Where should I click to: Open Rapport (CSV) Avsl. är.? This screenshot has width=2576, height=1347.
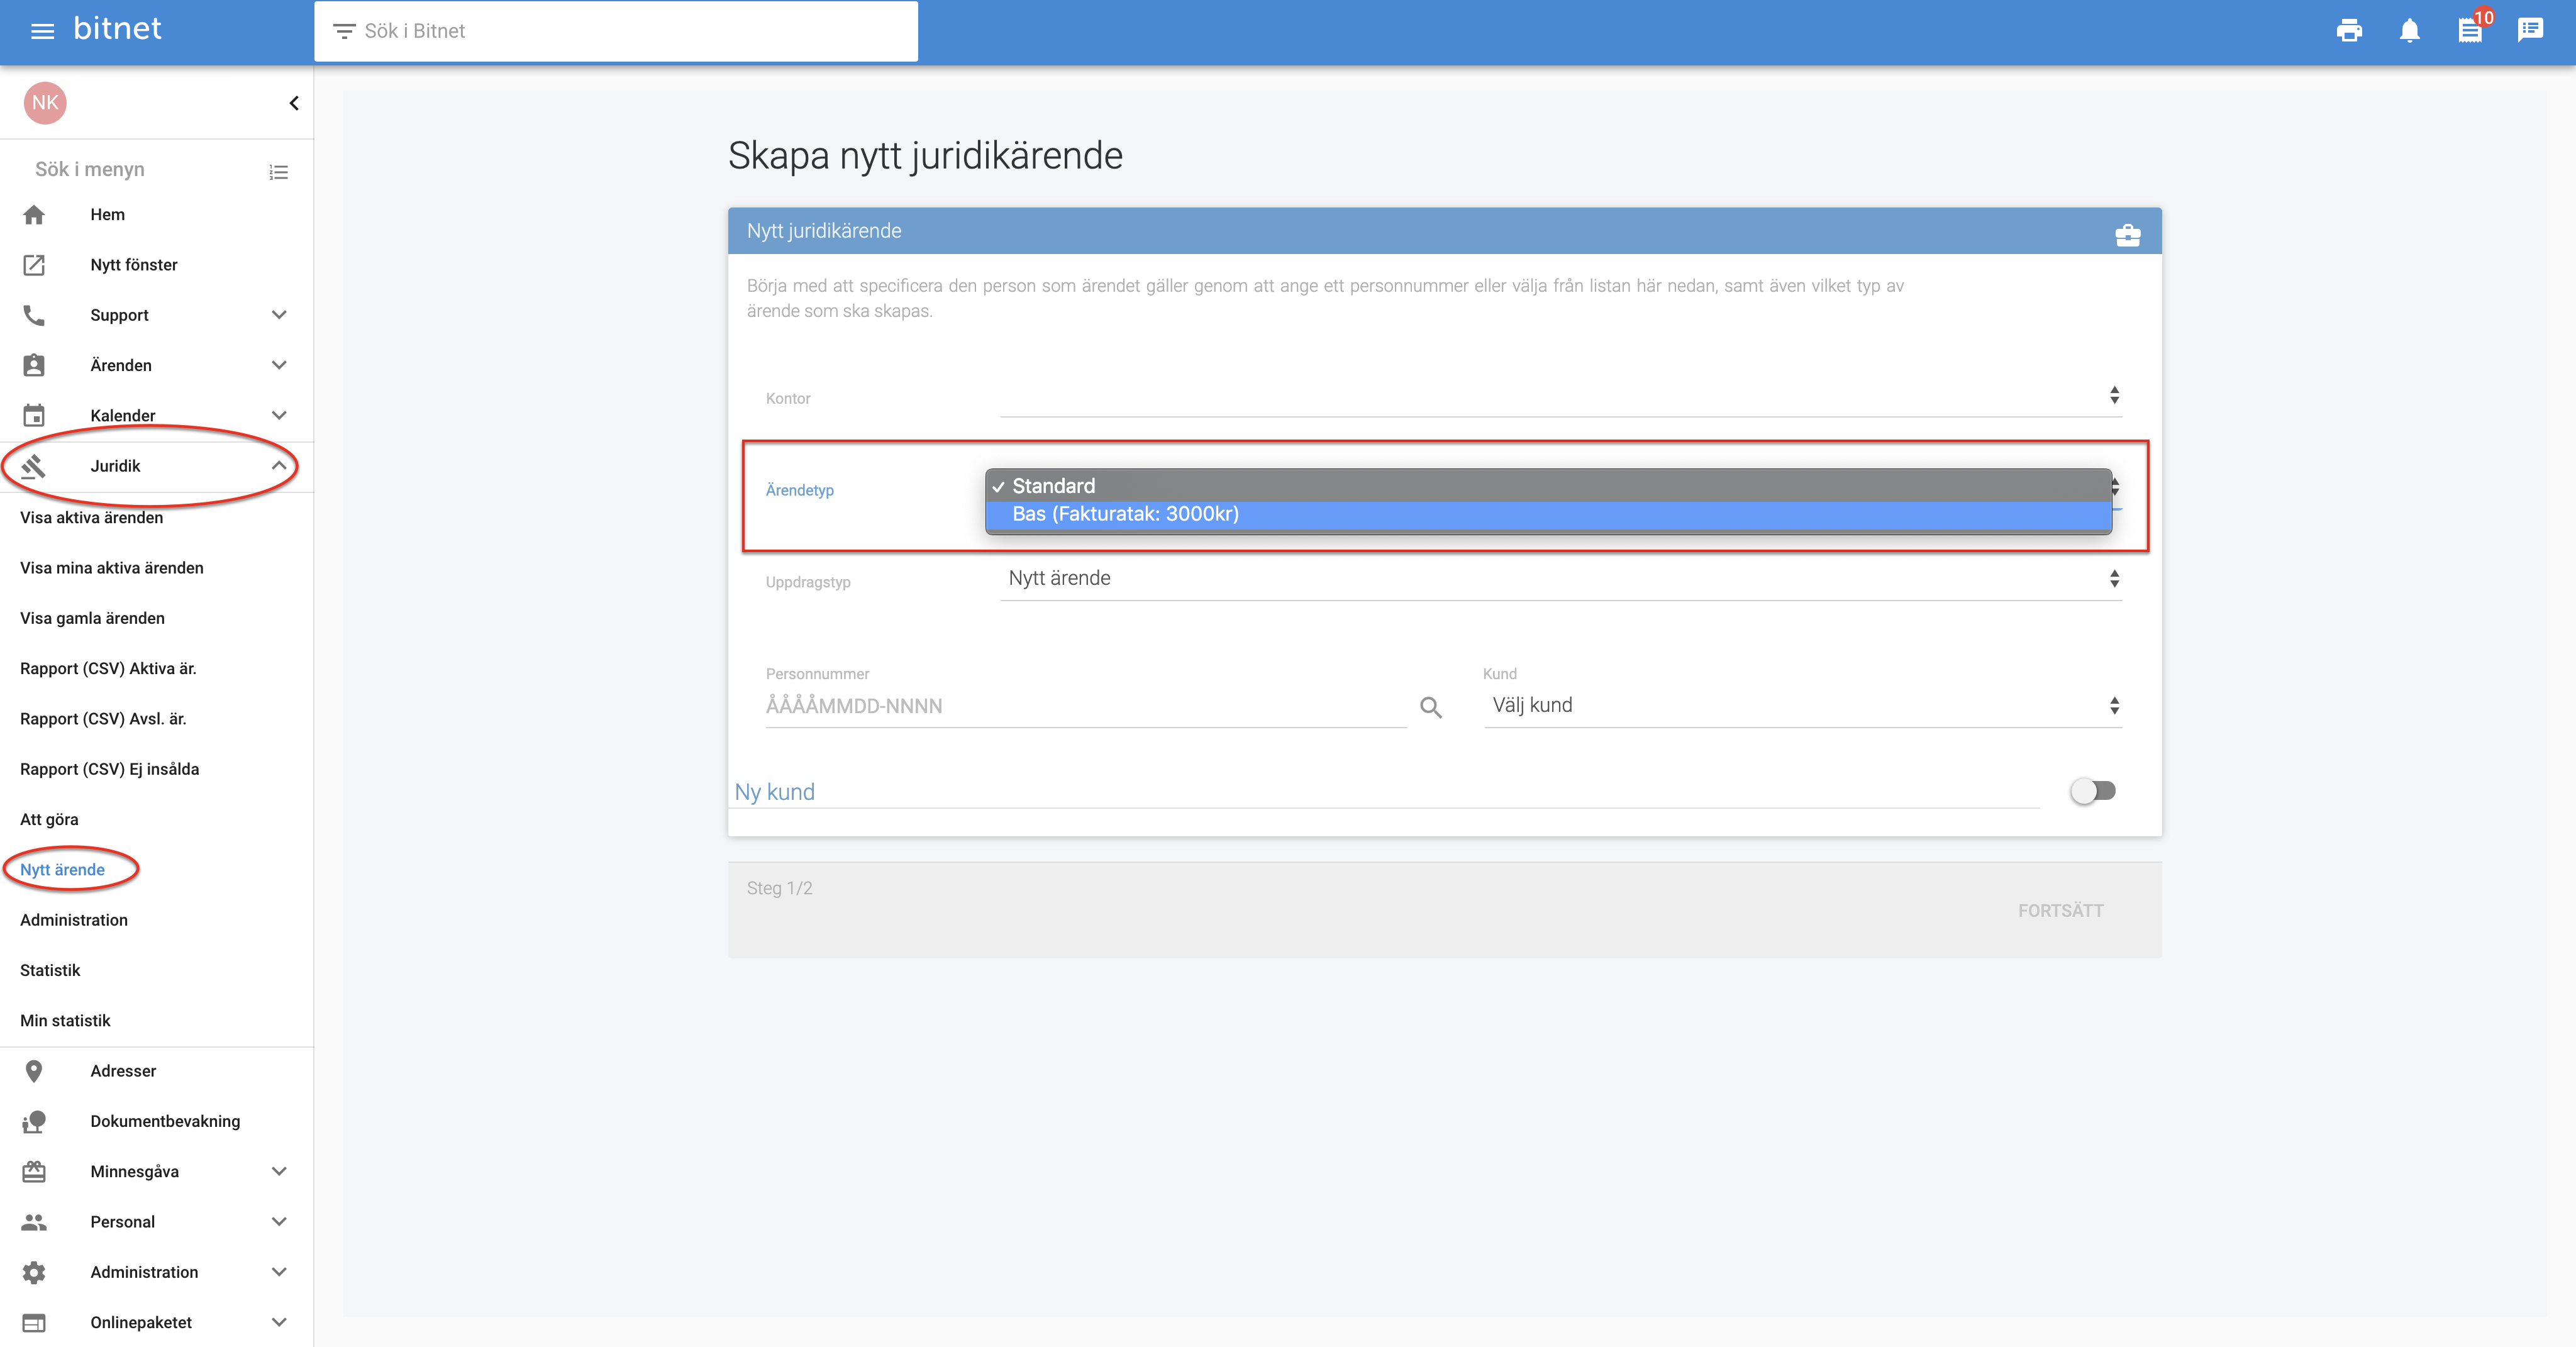click(x=103, y=719)
